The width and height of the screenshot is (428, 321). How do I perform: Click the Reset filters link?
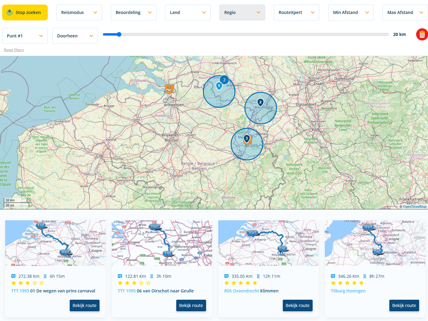coord(14,50)
